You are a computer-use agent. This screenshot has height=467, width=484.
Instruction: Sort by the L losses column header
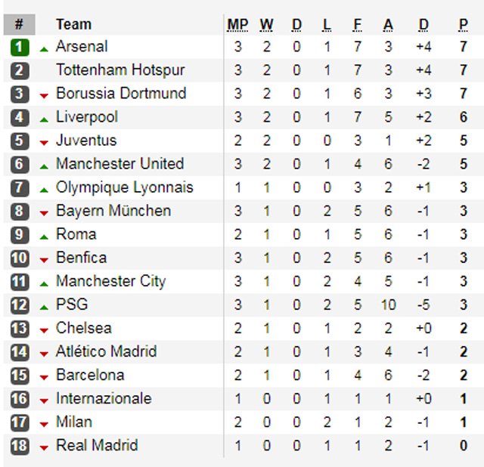tap(327, 25)
